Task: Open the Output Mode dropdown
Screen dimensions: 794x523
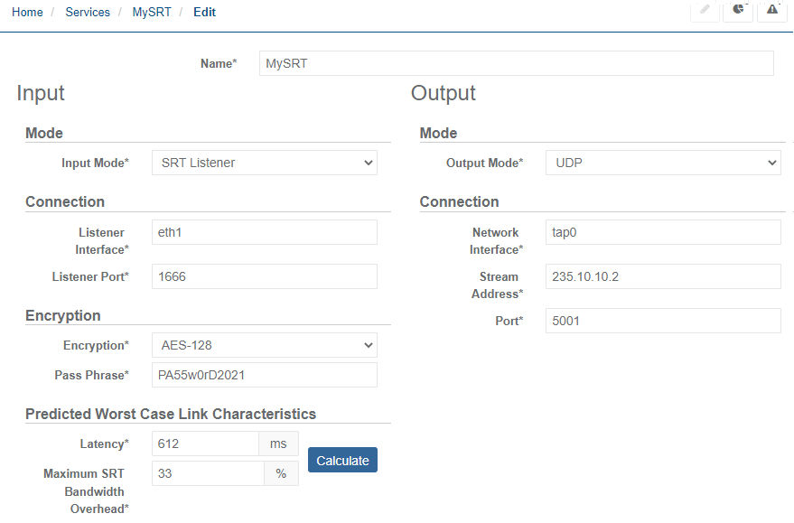Action: (x=663, y=163)
